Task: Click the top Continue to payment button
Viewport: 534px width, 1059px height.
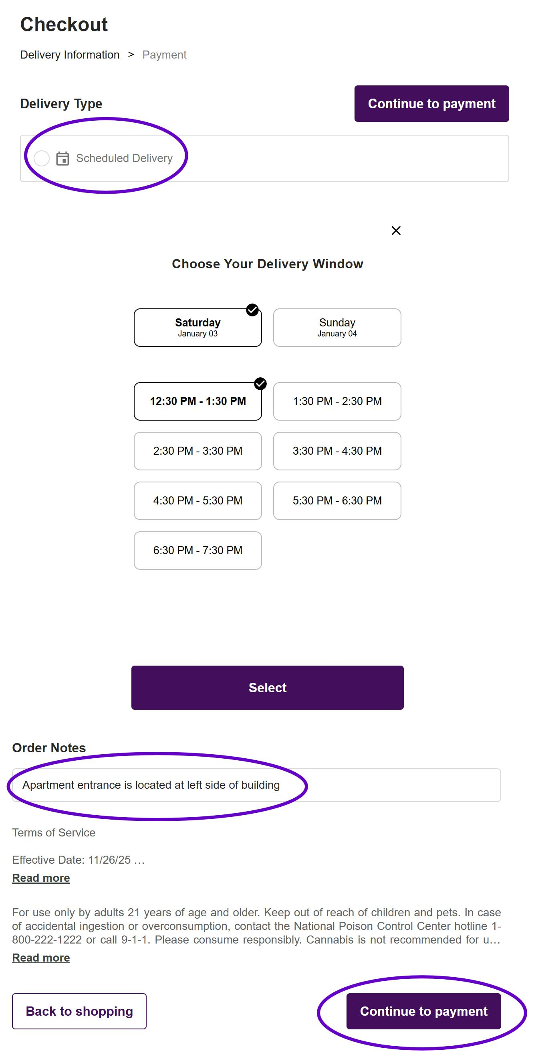Action: click(x=431, y=103)
